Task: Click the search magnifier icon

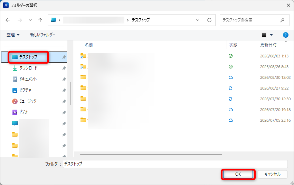Action: tap(282, 20)
